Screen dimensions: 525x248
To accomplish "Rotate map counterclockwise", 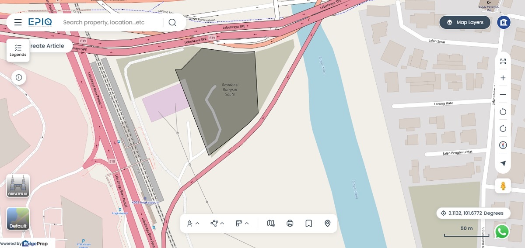I will pos(503,112).
